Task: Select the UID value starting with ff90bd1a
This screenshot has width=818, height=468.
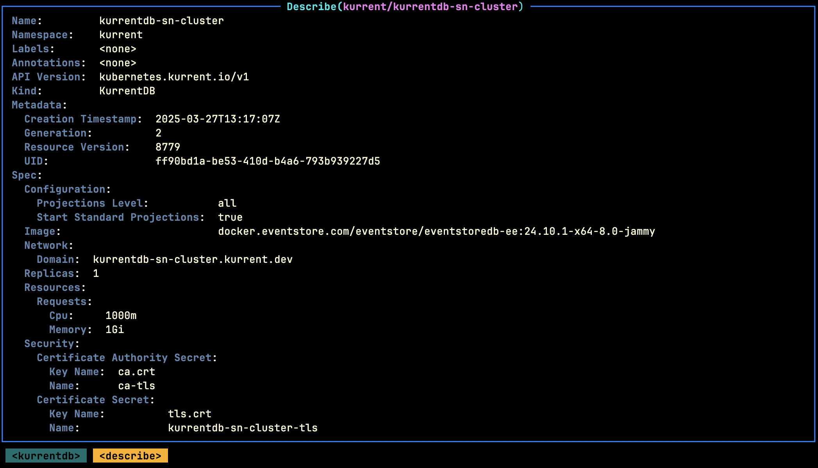Action: pyautogui.click(x=267, y=161)
